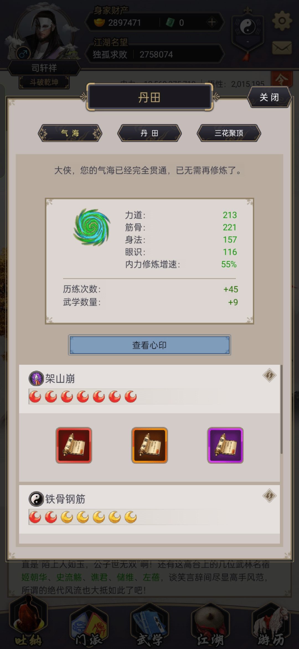Screen dimensions: 299x649
Task: Select the purple scroll item
Action: click(225, 445)
